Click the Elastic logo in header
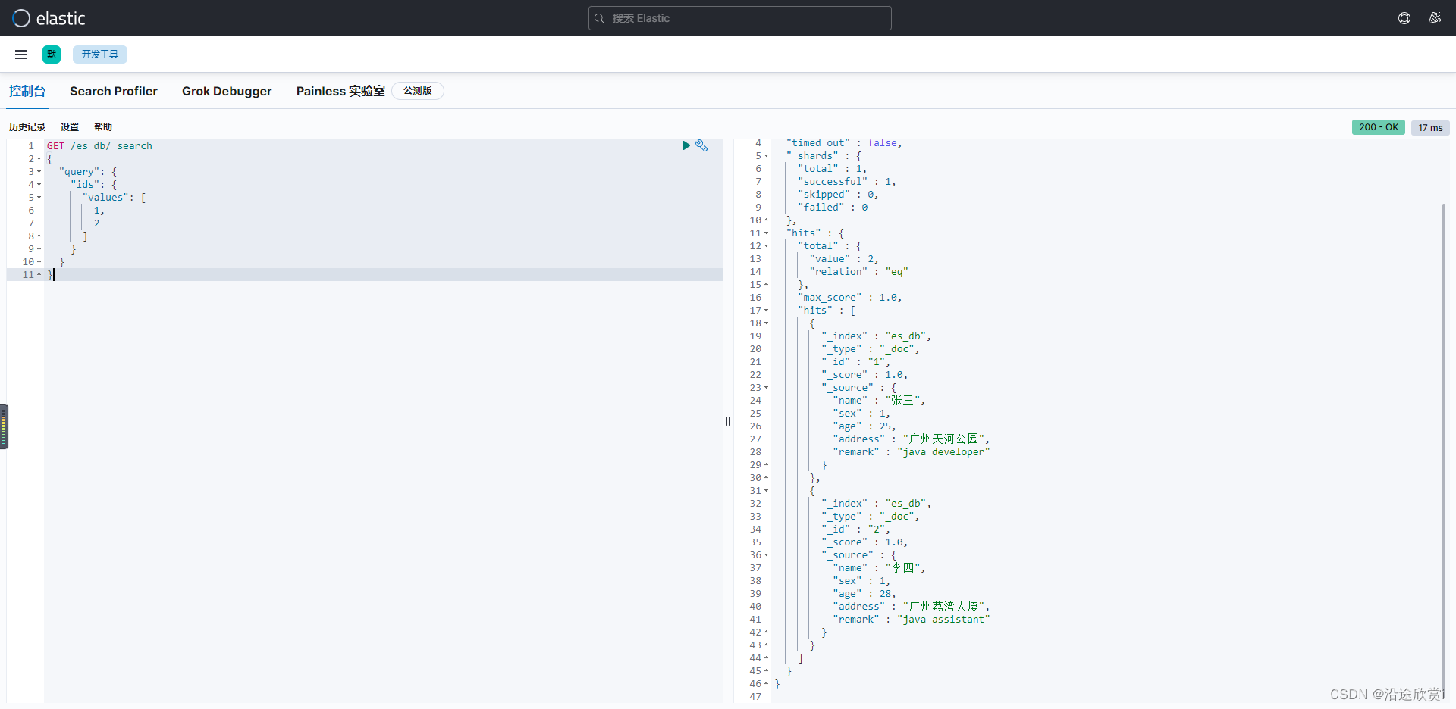 (49, 18)
